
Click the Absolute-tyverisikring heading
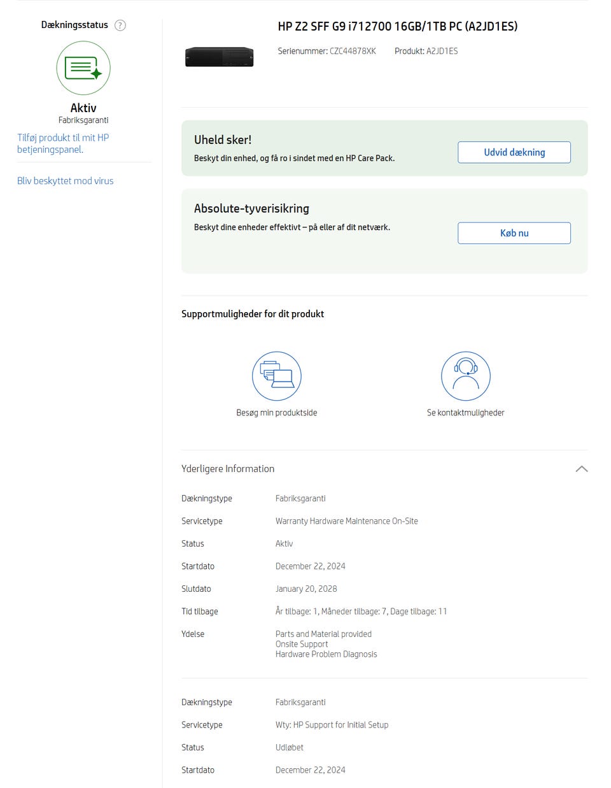click(251, 208)
